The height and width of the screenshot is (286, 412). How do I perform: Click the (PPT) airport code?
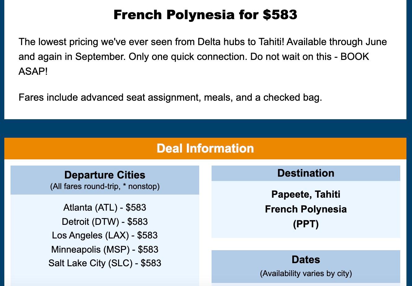click(x=306, y=224)
